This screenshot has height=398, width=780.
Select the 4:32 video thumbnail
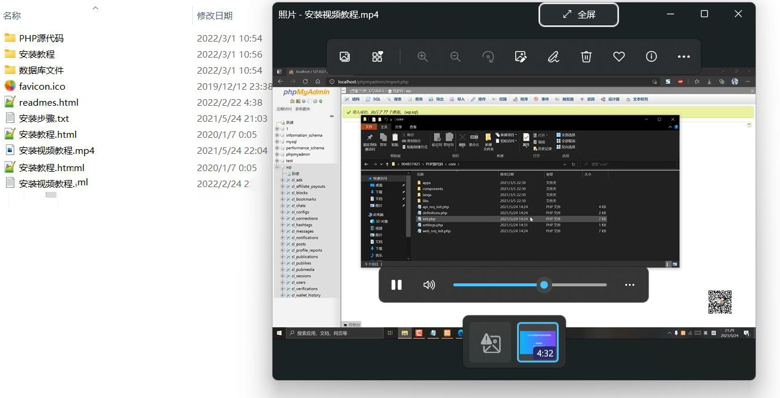pyautogui.click(x=538, y=342)
